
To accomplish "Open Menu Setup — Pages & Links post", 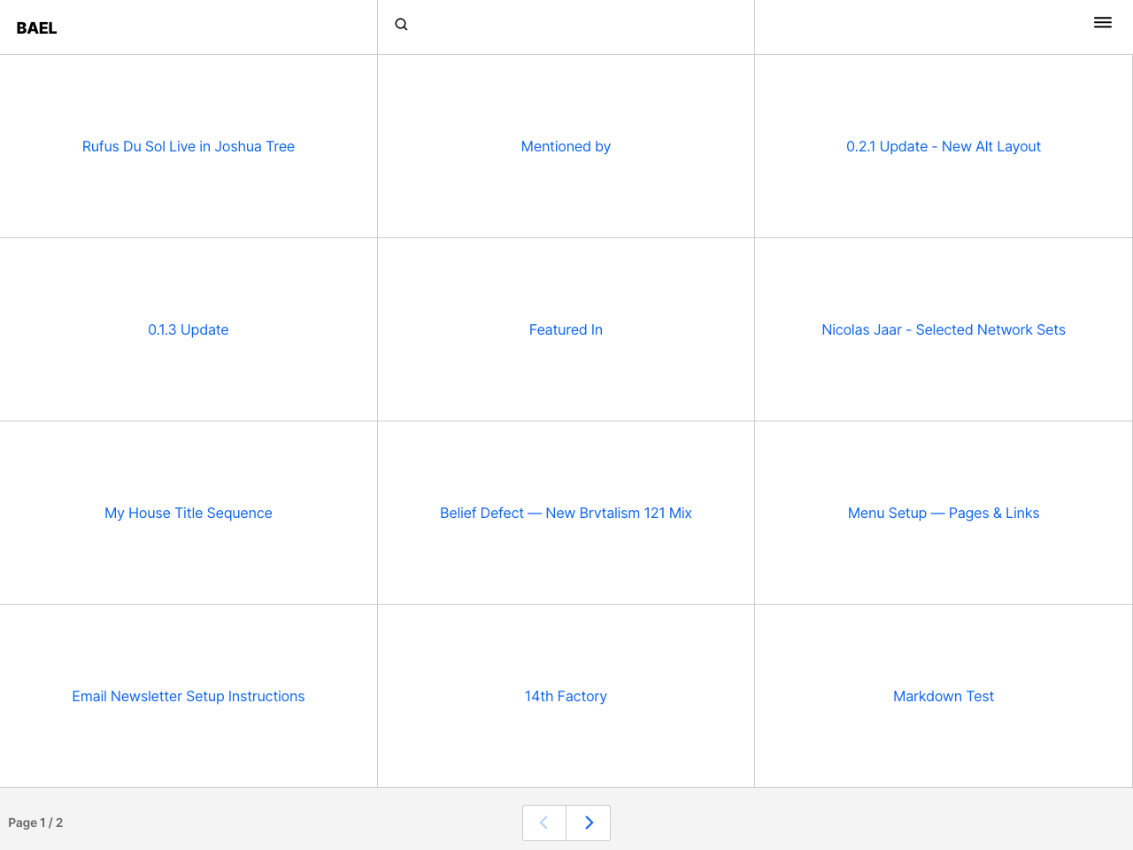I will pos(944,513).
